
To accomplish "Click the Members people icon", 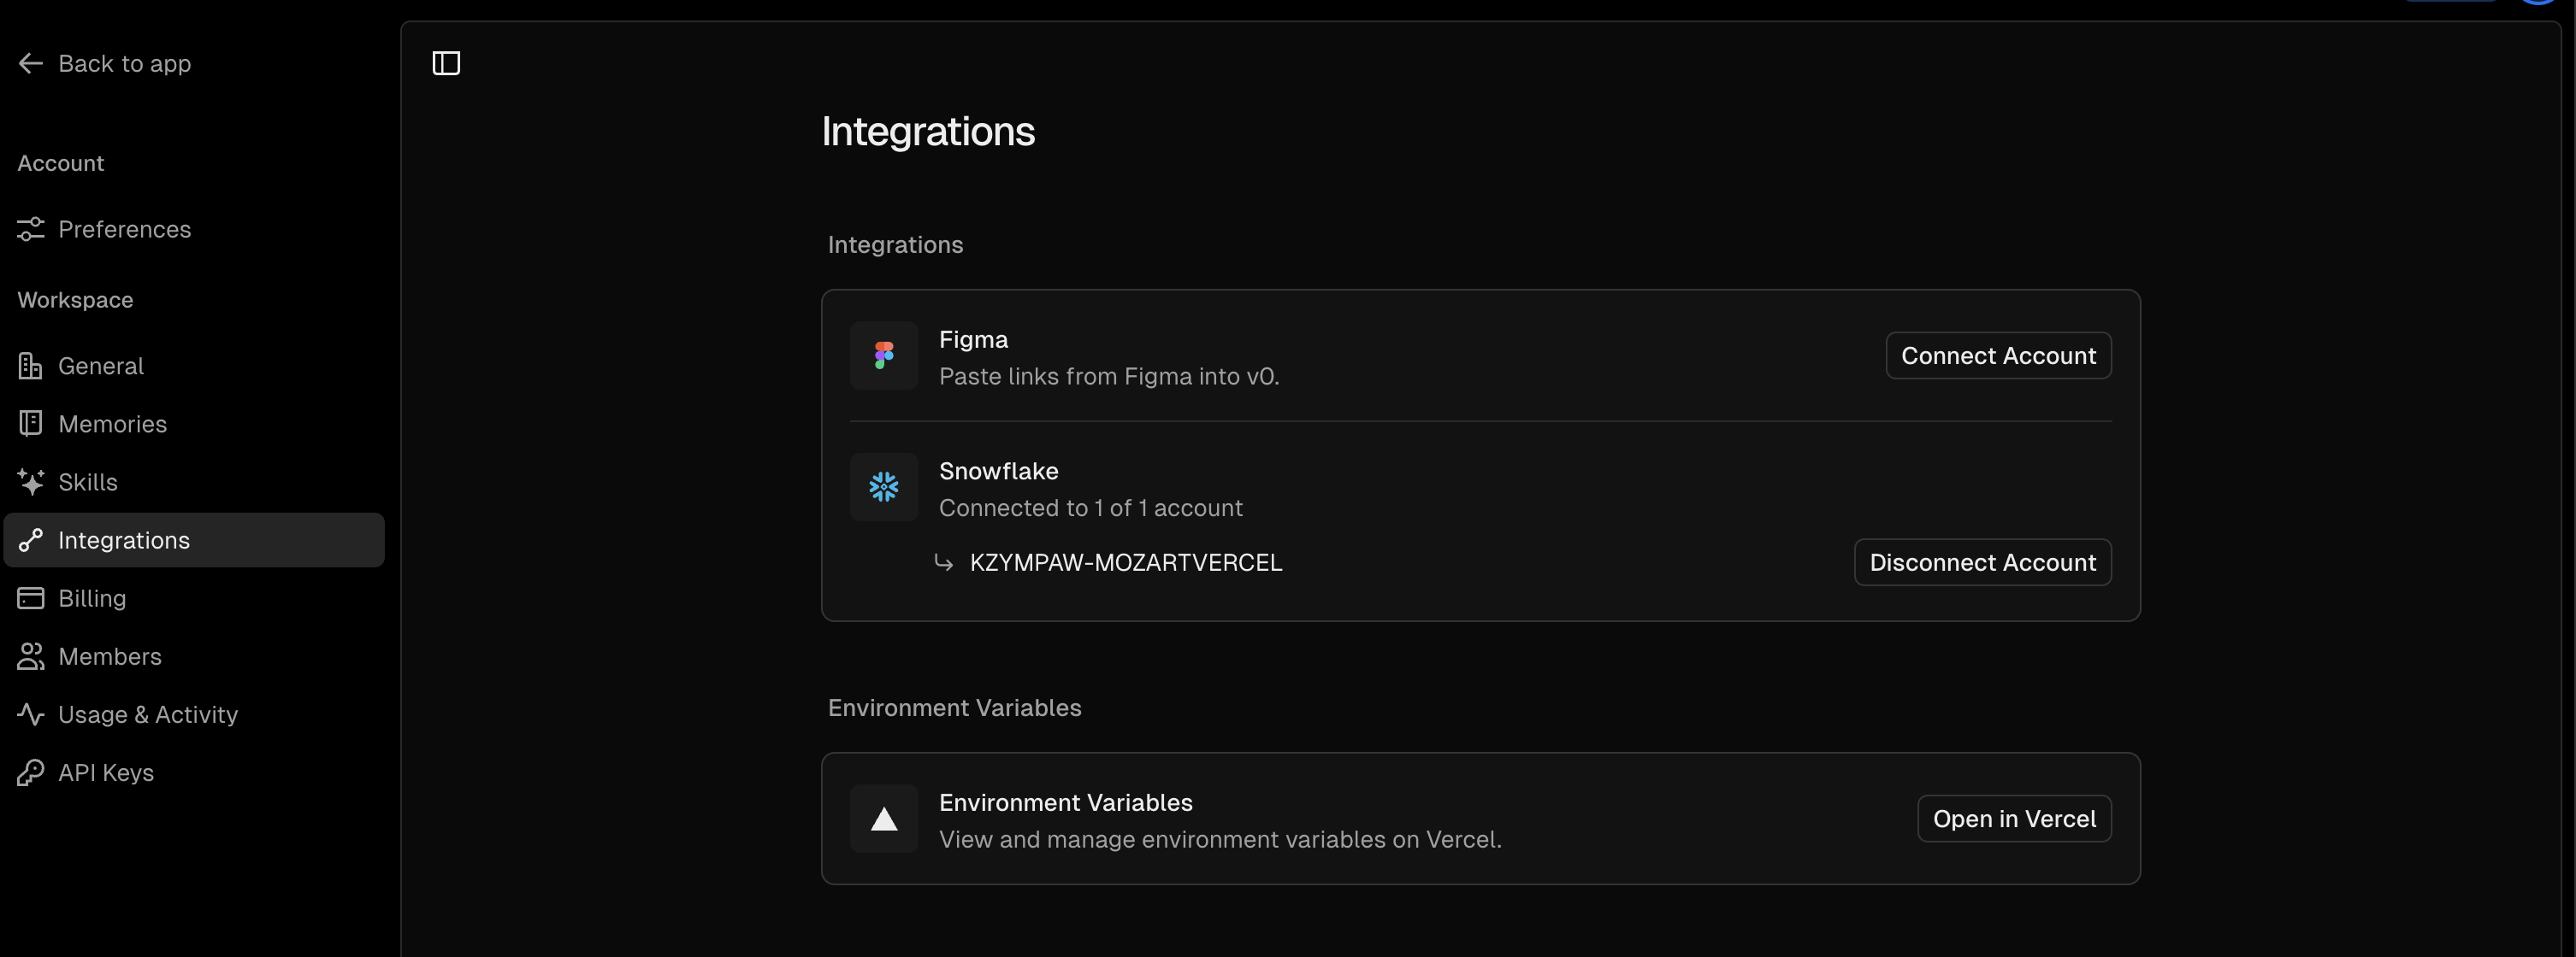I will 31,656.
